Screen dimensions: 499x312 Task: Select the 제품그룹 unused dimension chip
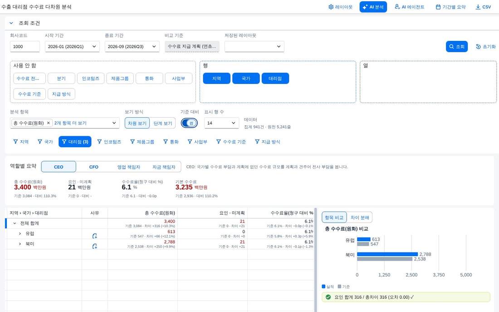click(120, 79)
